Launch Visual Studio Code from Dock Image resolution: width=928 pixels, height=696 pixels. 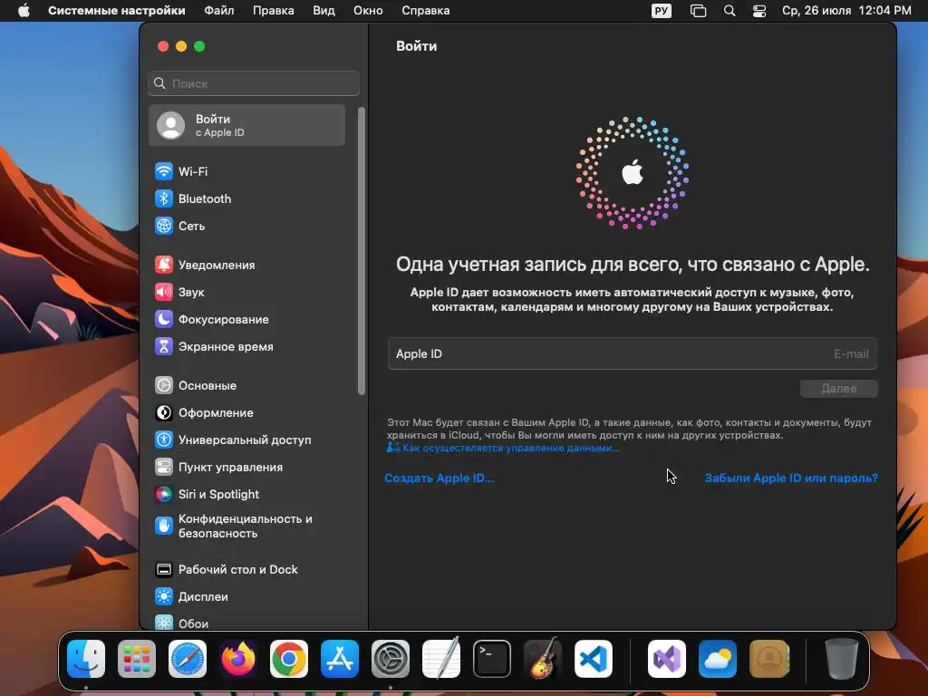(x=594, y=660)
